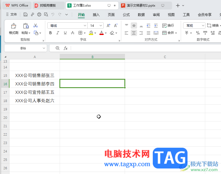221x174 pixels.
Task: Click the Undo arrow icon
Action: [x=53, y=14]
